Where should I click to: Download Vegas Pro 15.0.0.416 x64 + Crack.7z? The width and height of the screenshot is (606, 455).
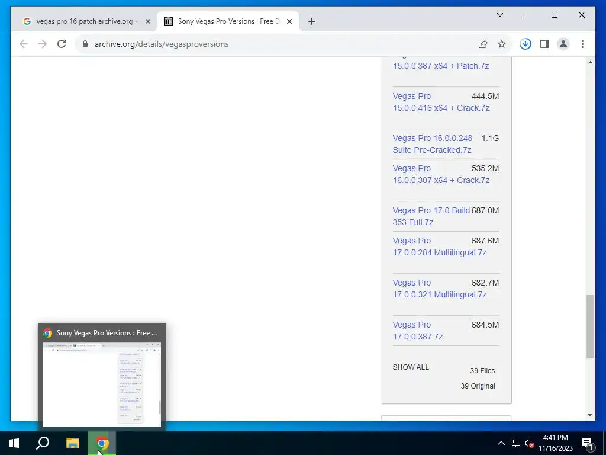click(441, 102)
